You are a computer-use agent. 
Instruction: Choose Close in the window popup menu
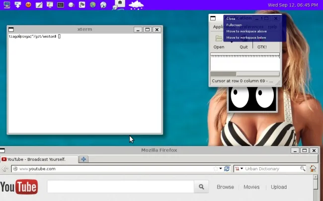point(231,19)
